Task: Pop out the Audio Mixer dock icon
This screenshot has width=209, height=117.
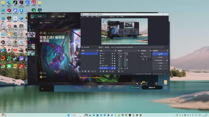Action: click(x=139, y=51)
